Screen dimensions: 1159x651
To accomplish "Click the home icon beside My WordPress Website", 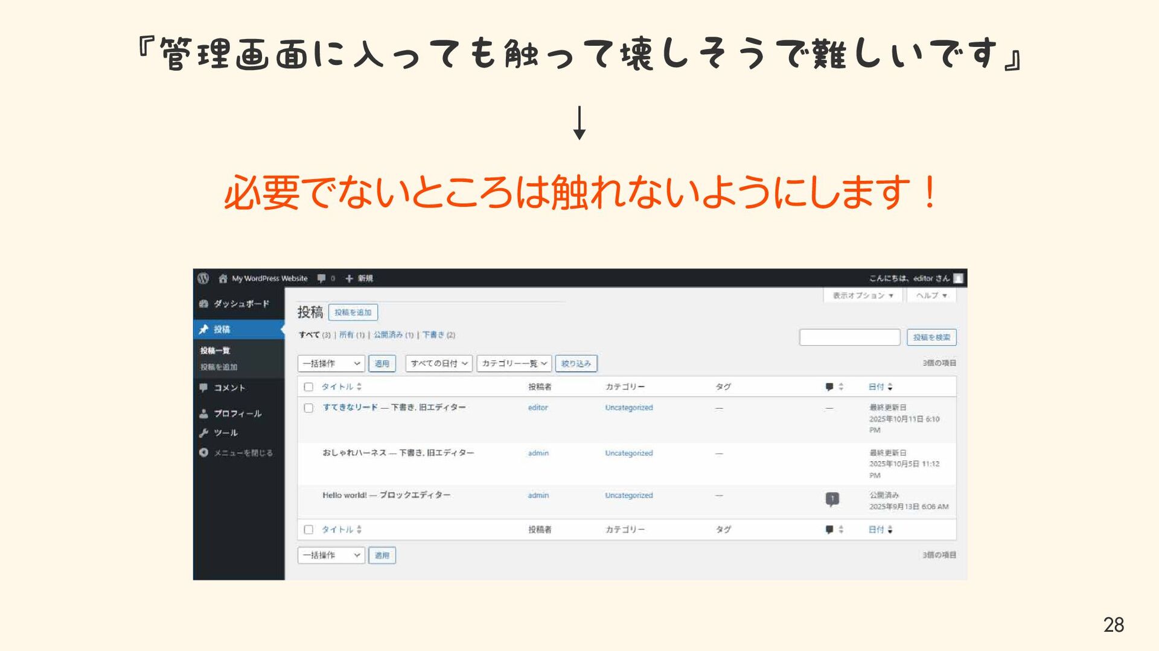I will click(223, 278).
